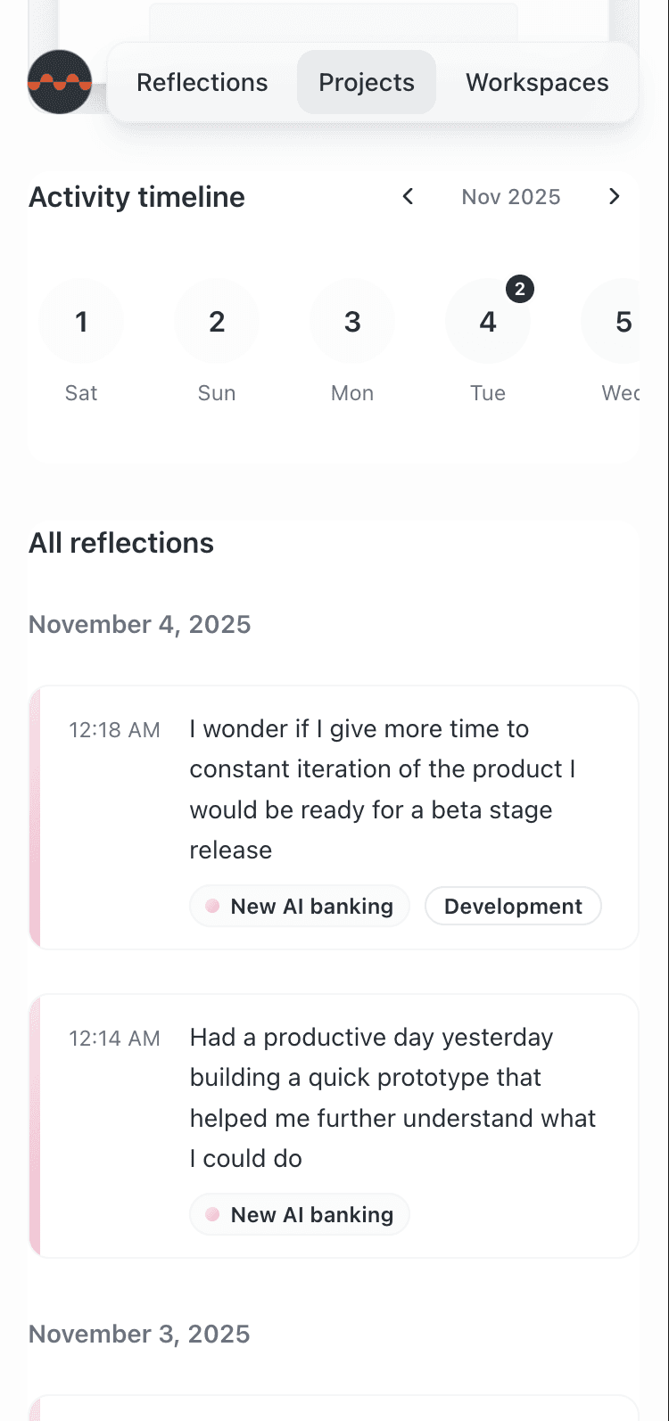The width and height of the screenshot is (669, 1421).
Task: Open the 12:14 AM reflection about prototype
Action: click(334, 1126)
